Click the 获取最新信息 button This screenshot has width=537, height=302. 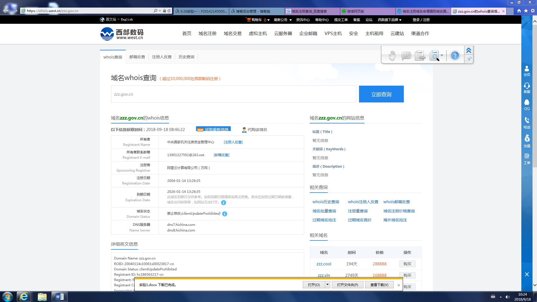213,129
